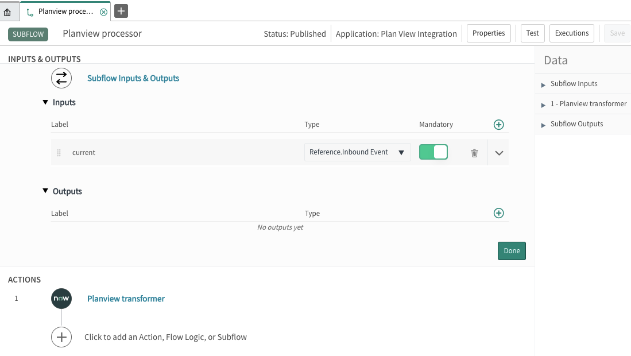The image size is (631, 356).
Task: Click the Data panel heading
Action: 556,60
